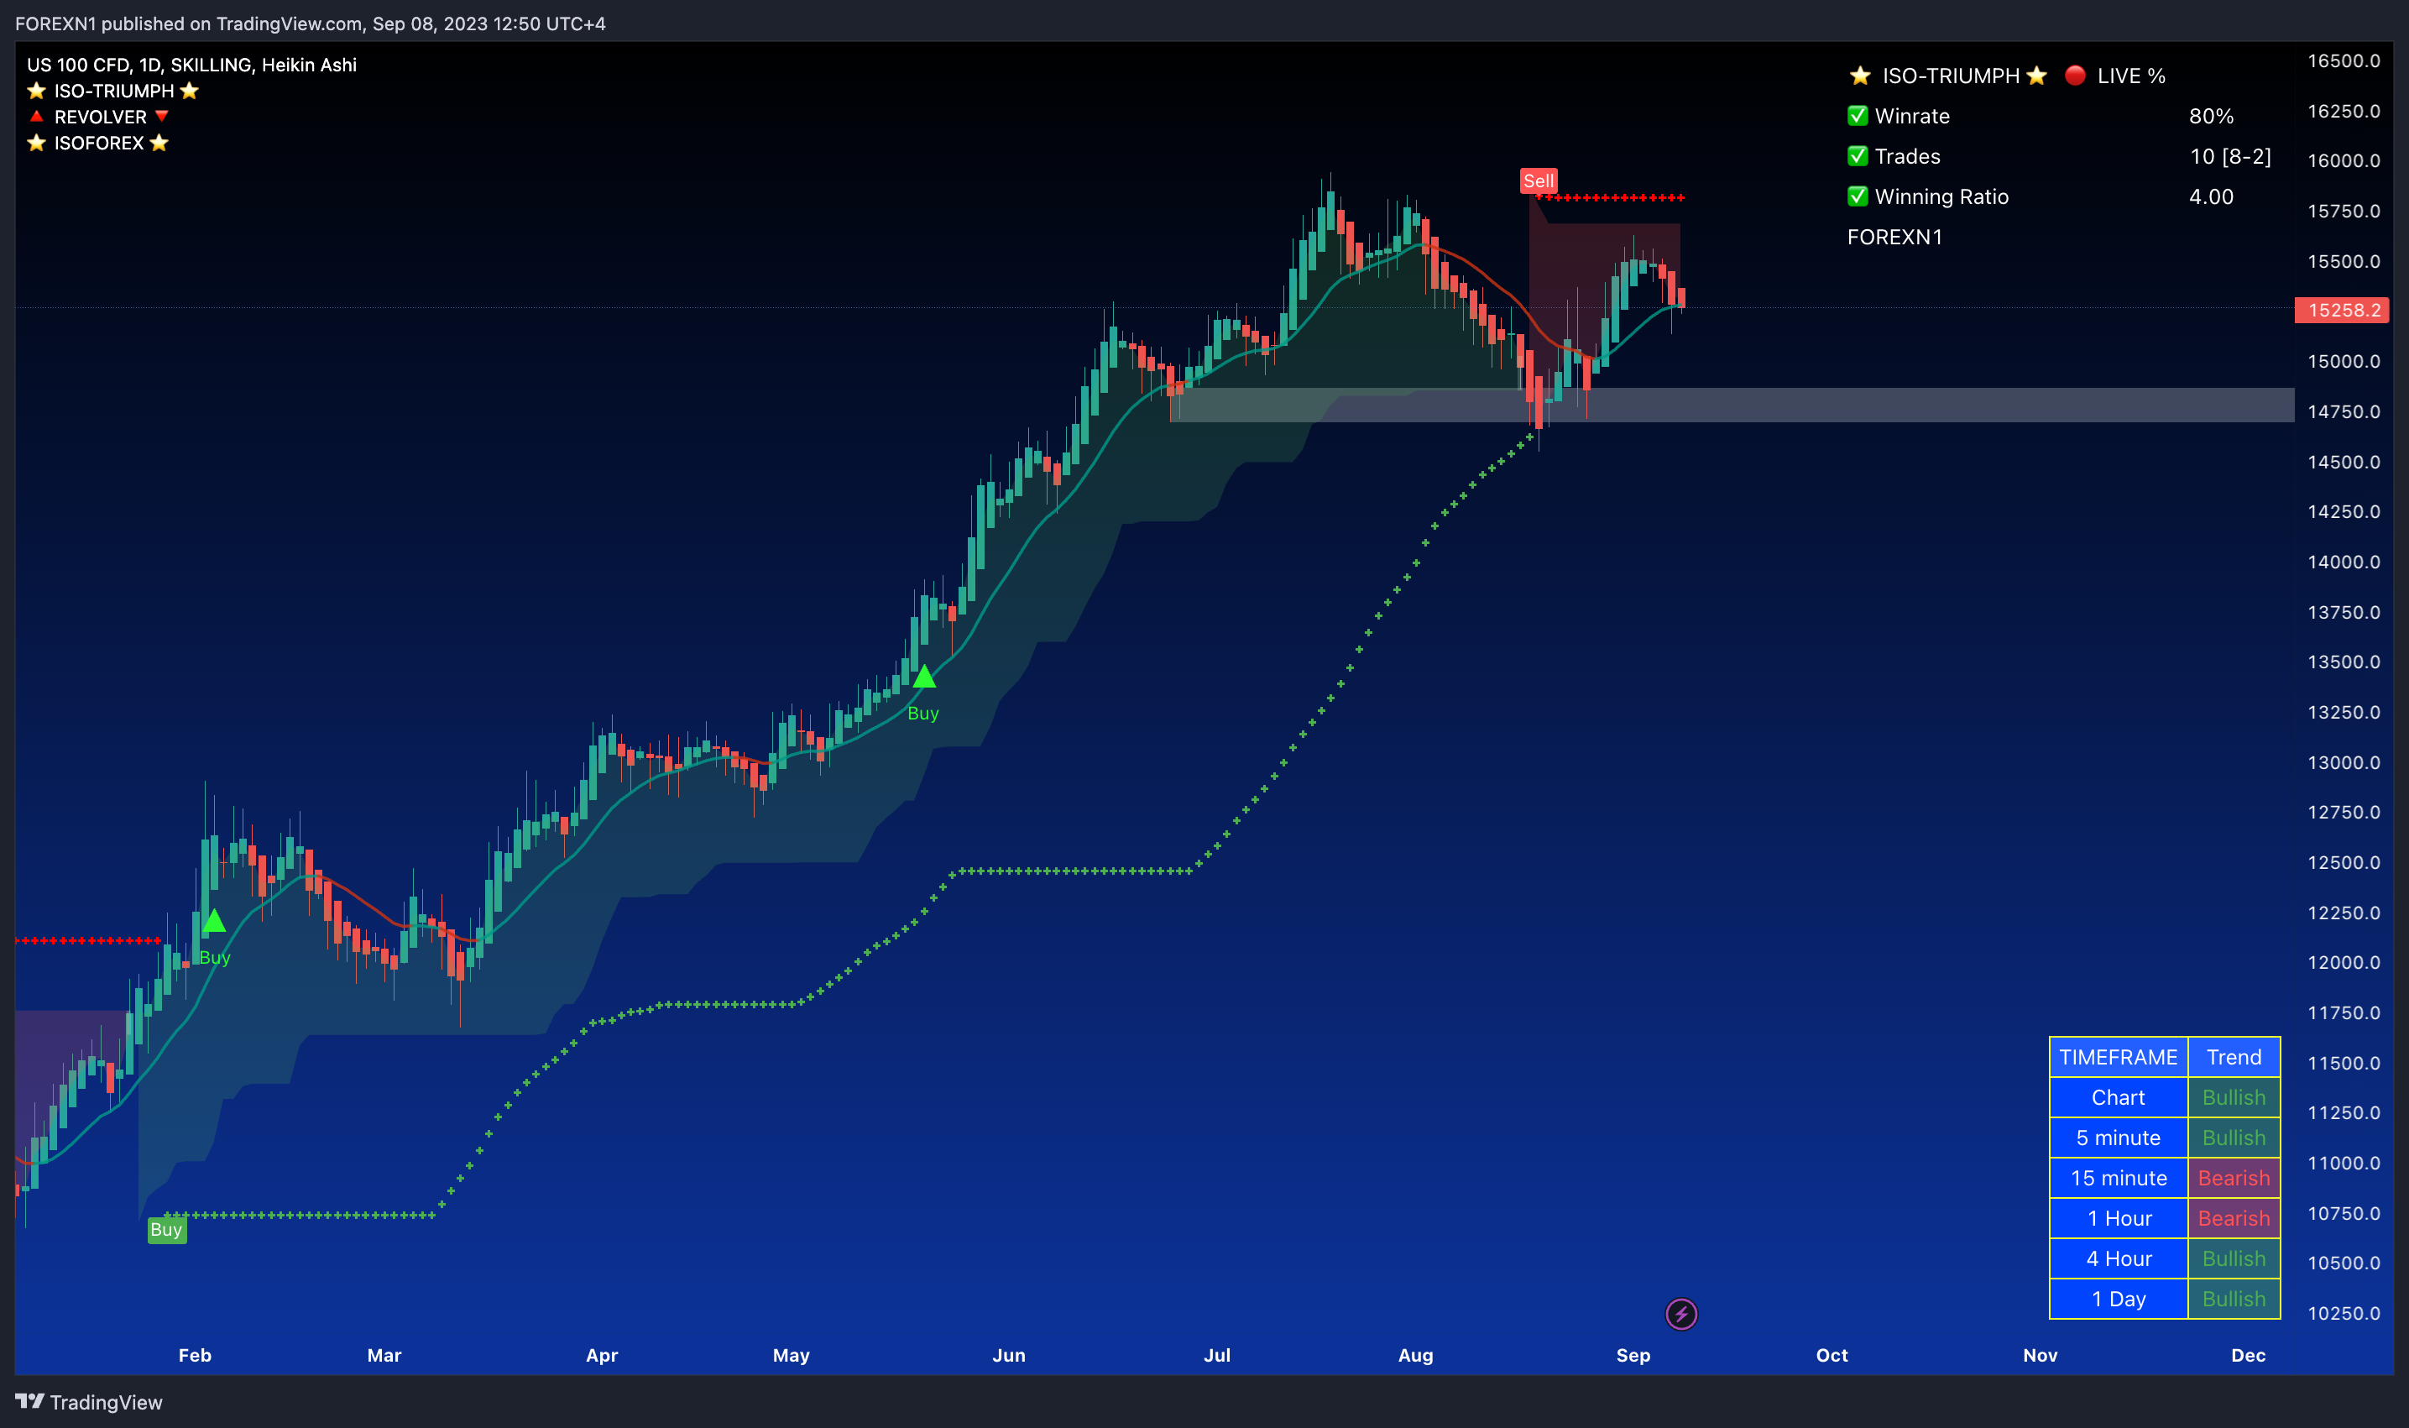Click the ISO-TRIUMPH indicator legend name
Image resolution: width=2409 pixels, height=1428 pixels.
point(113,91)
